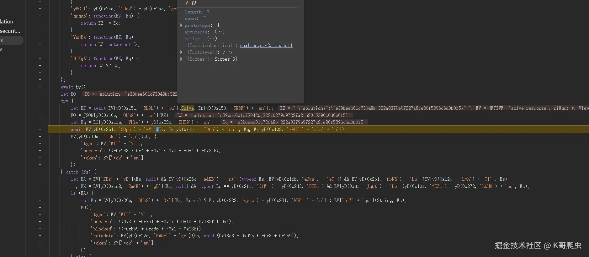Viewport: 589px width, 257px height.
Task: Click the inline value 'Eq = "e39bee601c73048b...'
Action: pos(294,122)
